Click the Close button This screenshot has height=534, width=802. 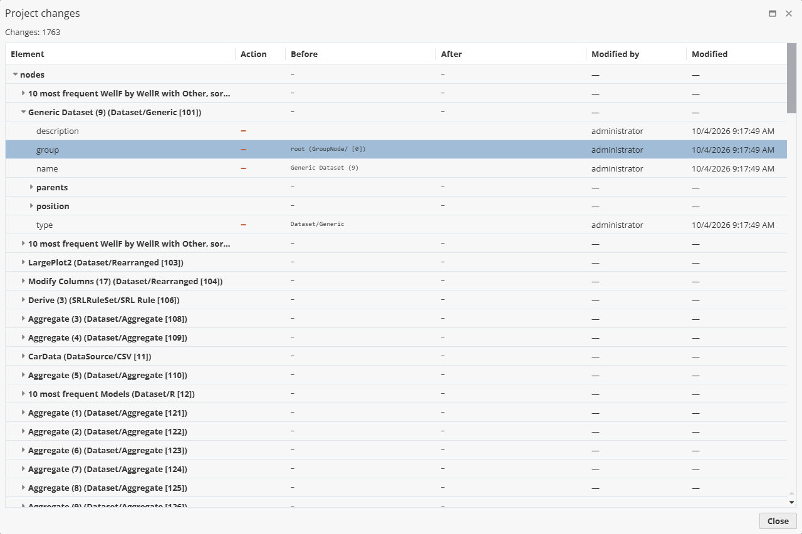pyautogui.click(x=778, y=521)
